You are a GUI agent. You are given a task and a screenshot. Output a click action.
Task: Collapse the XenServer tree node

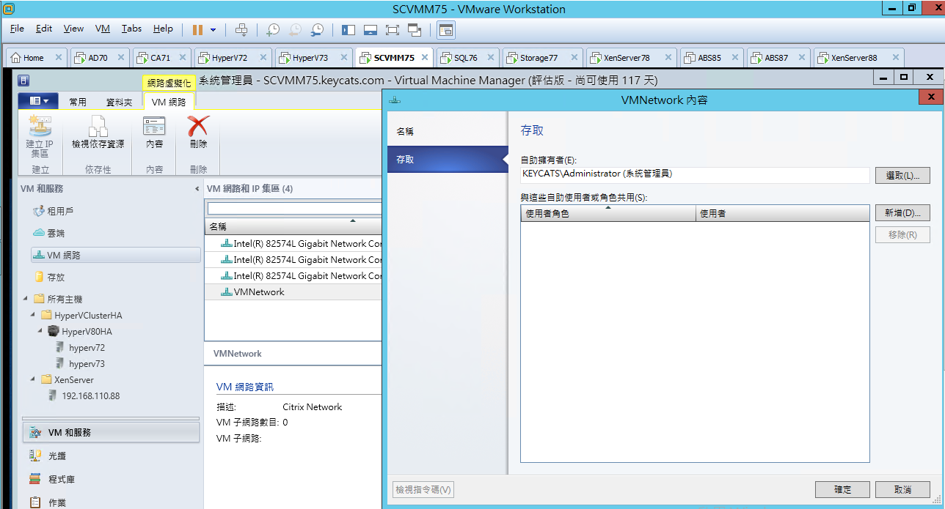coord(33,379)
